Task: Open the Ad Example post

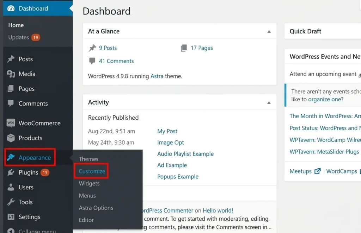Action: (172, 165)
